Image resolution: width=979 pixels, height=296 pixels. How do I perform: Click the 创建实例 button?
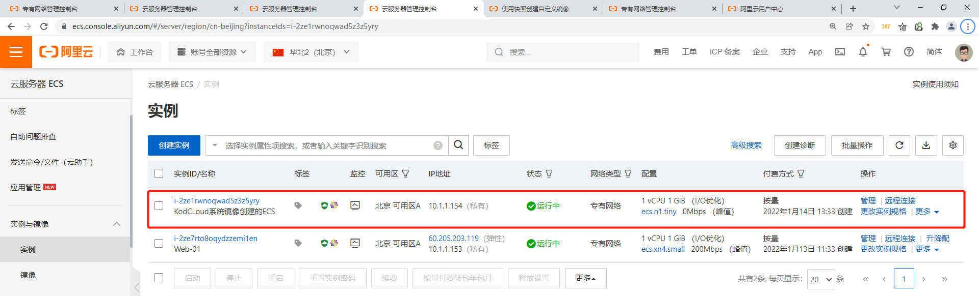point(174,145)
